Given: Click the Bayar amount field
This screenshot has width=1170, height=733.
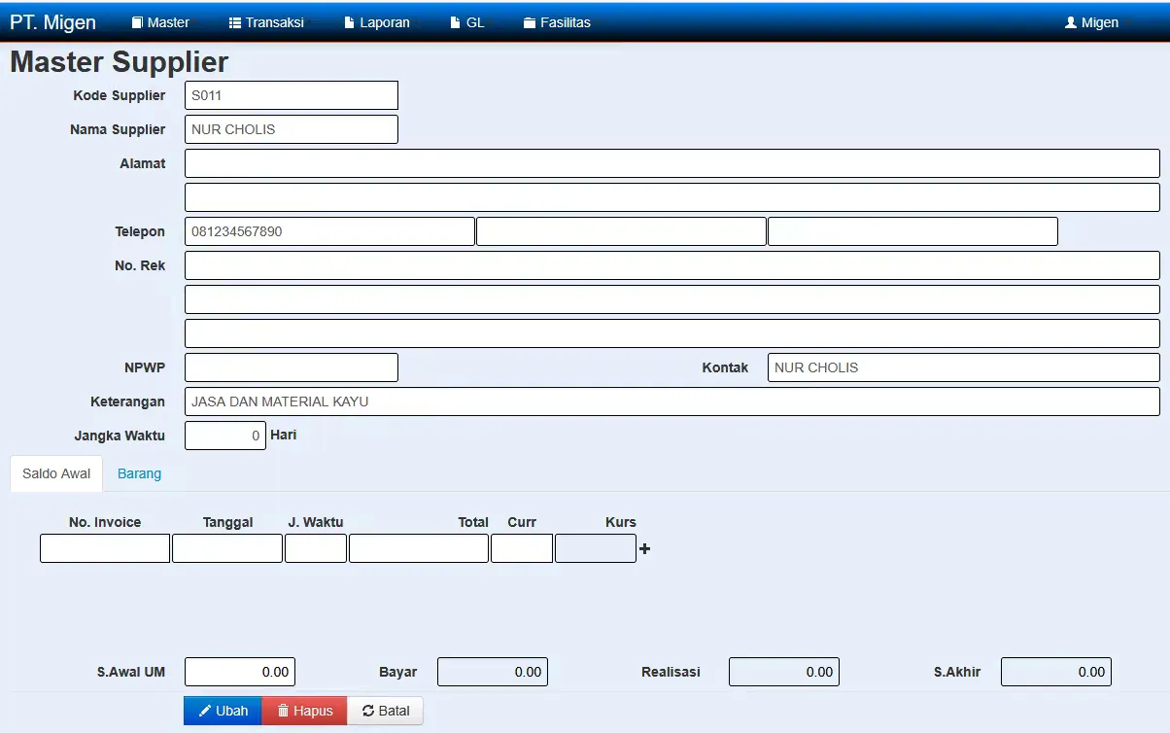Looking at the screenshot, I should [x=493, y=672].
